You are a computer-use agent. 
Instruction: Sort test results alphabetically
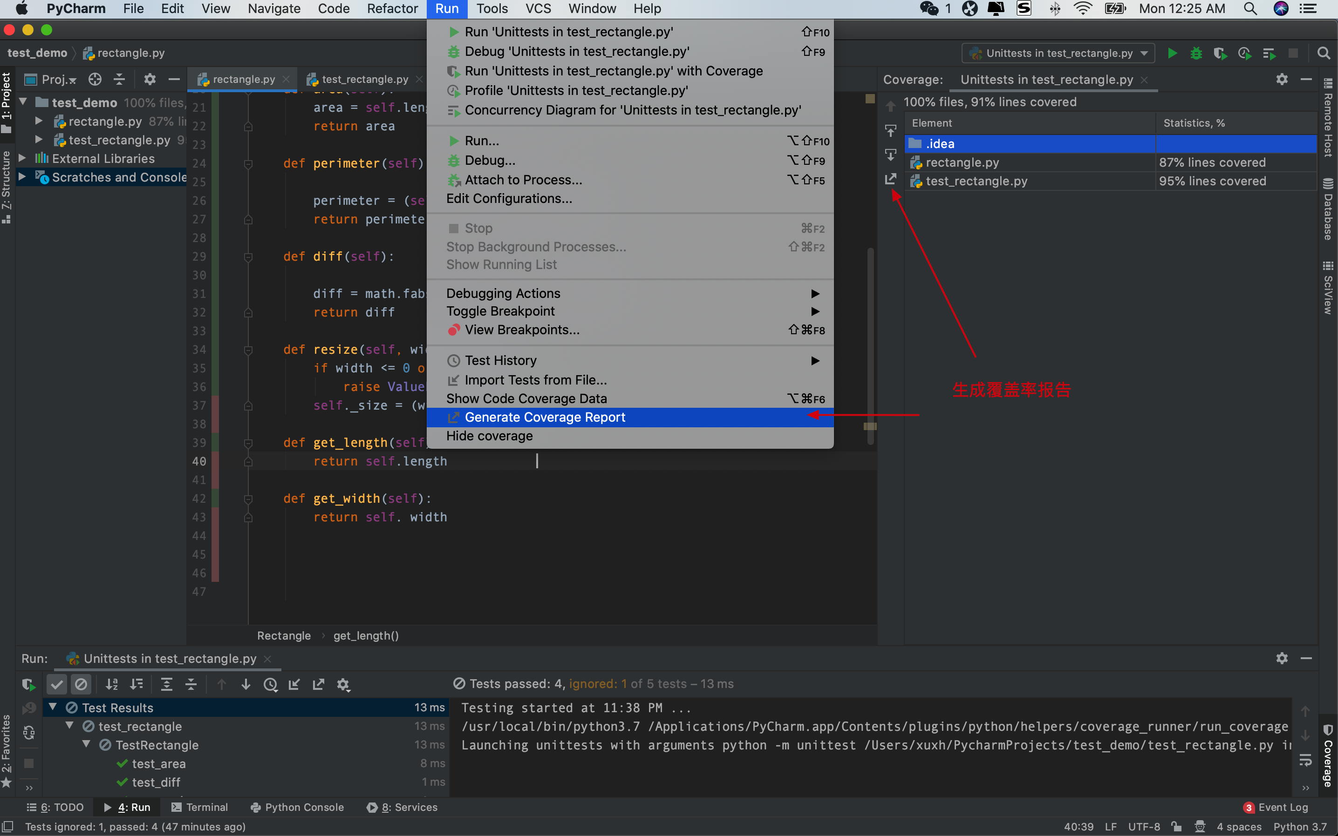[112, 685]
